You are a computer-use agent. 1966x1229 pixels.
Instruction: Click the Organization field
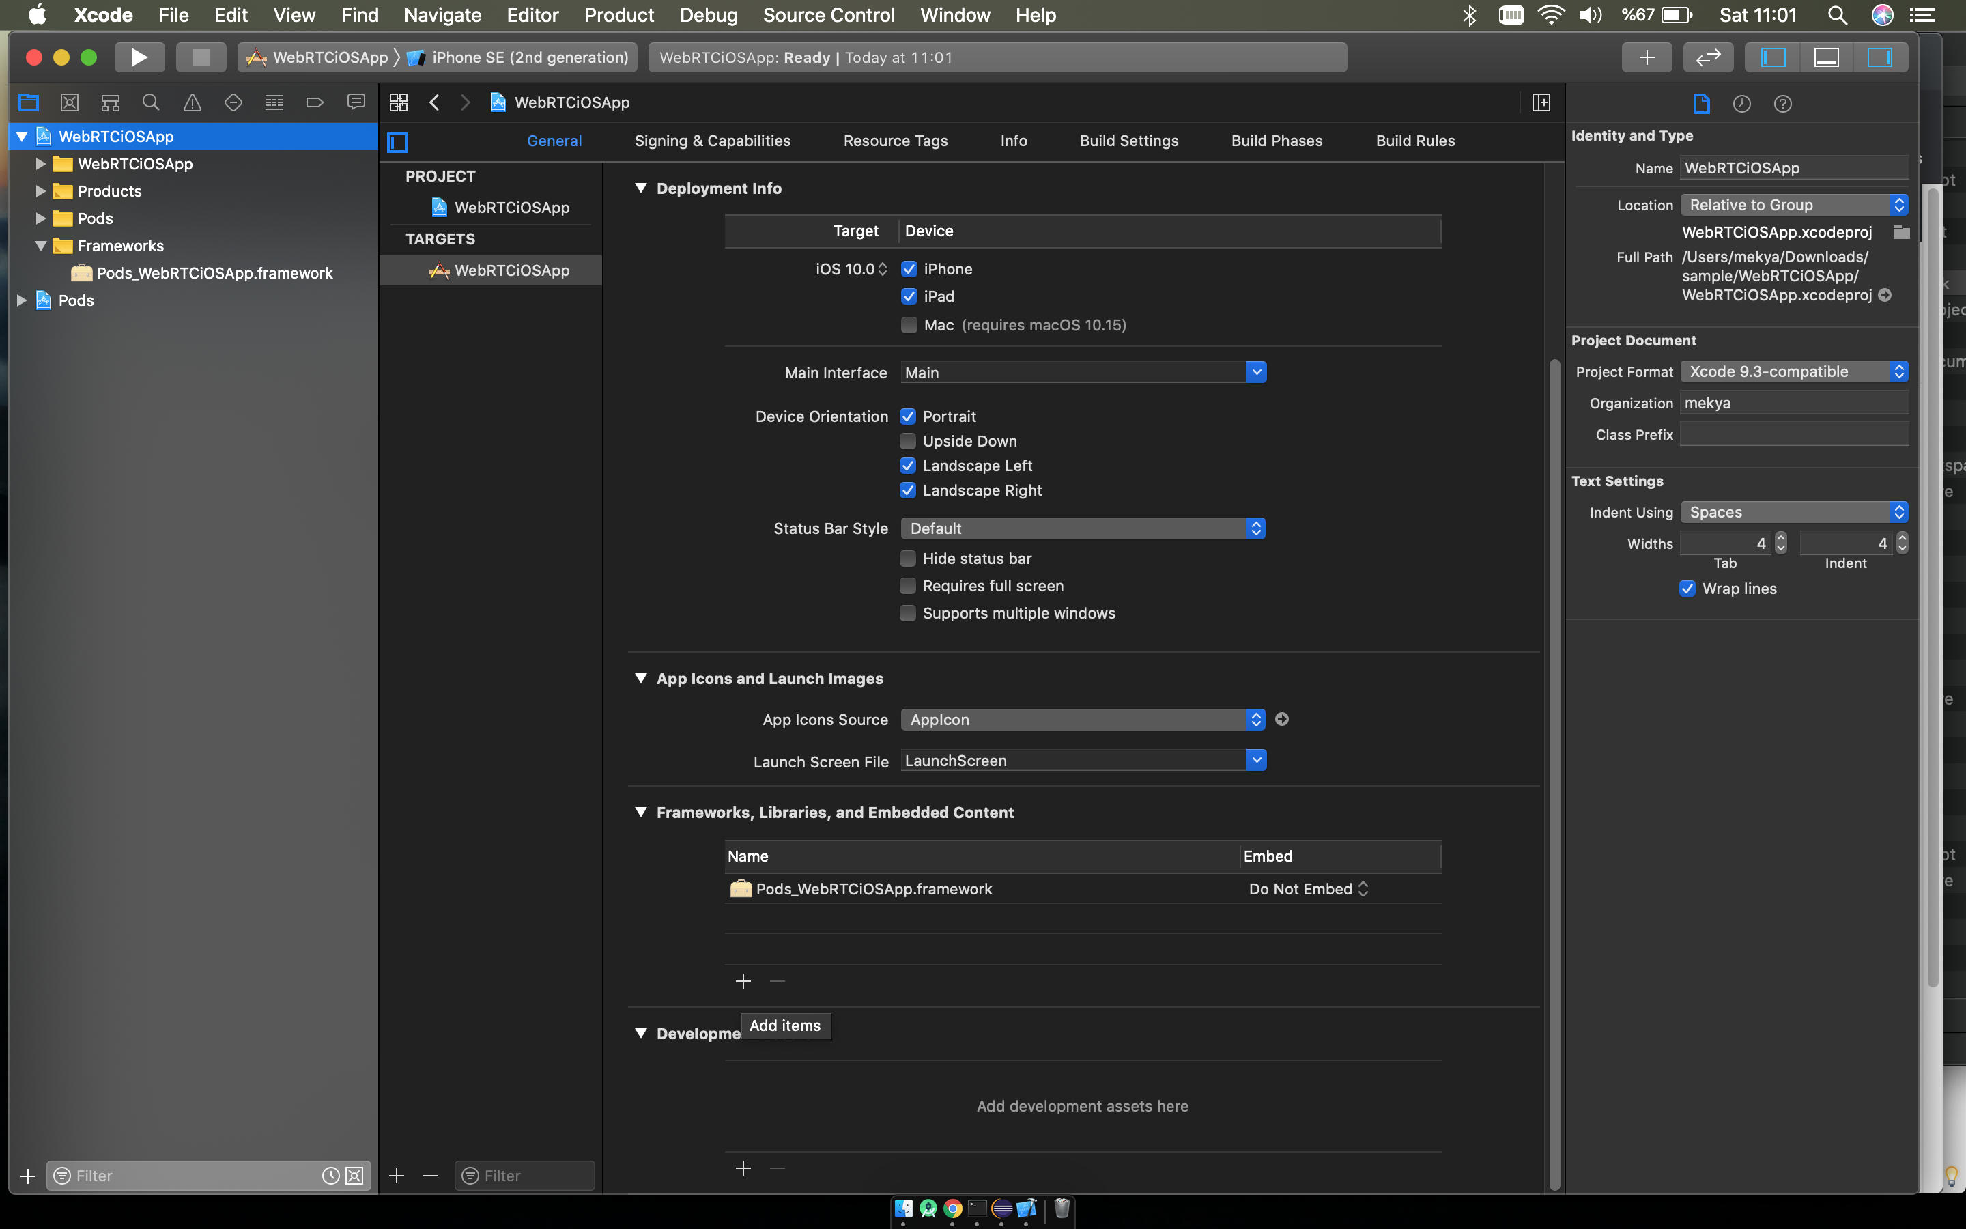click(x=1794, y=403)
